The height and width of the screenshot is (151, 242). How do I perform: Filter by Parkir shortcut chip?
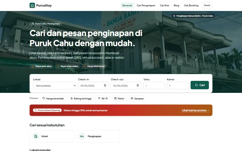(x=119, y=98)
